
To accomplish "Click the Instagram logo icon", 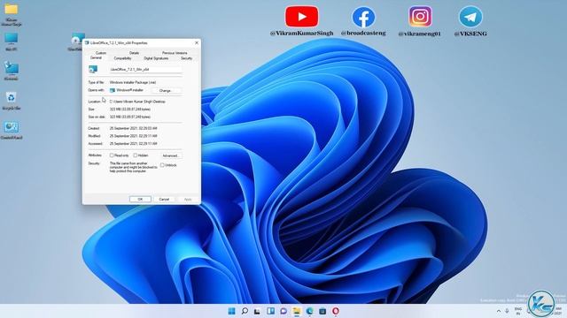I will coord(420,17).
